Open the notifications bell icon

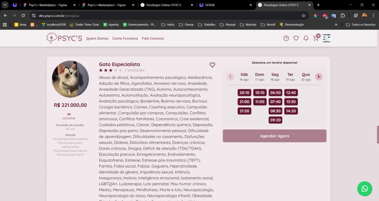coord(306,38)
